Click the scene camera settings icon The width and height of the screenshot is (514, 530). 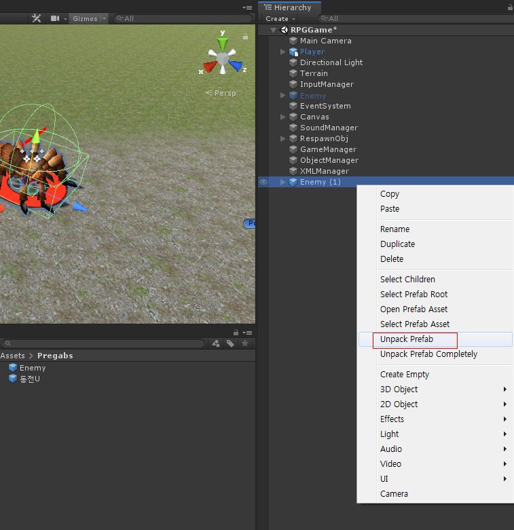(x=55, y=18)
